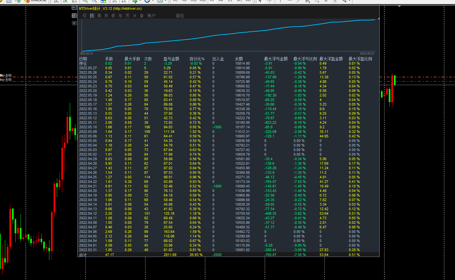The image size is (455, 280).
Task: Switch to the 年 yearly statistics tab
Action: (x=120, y=16)
